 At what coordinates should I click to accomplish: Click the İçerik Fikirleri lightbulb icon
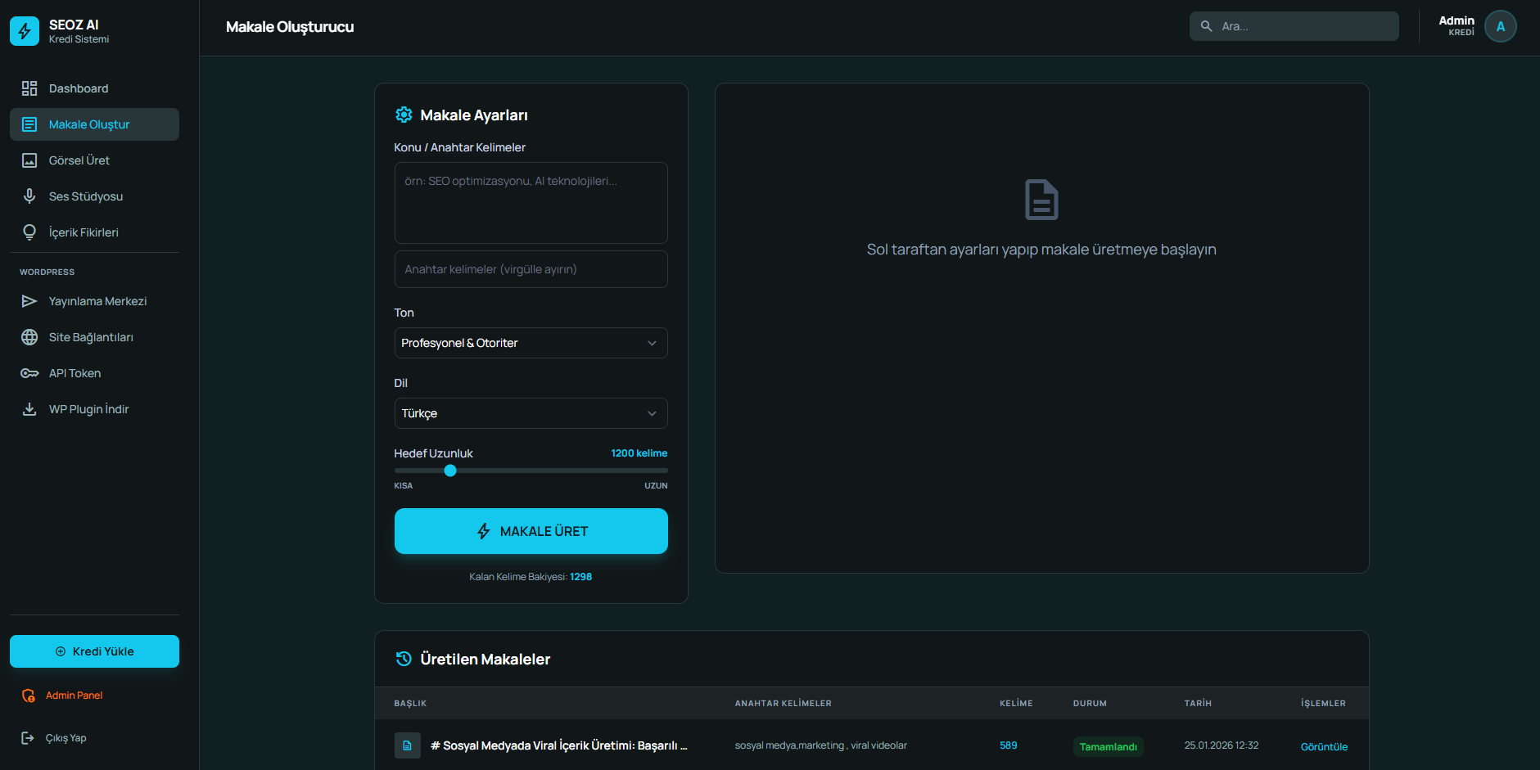(x=29, y=232)
